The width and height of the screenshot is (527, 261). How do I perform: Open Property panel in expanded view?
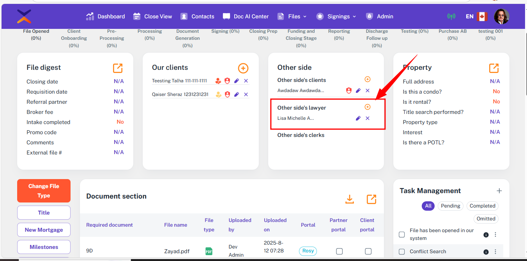pos(494,68)
